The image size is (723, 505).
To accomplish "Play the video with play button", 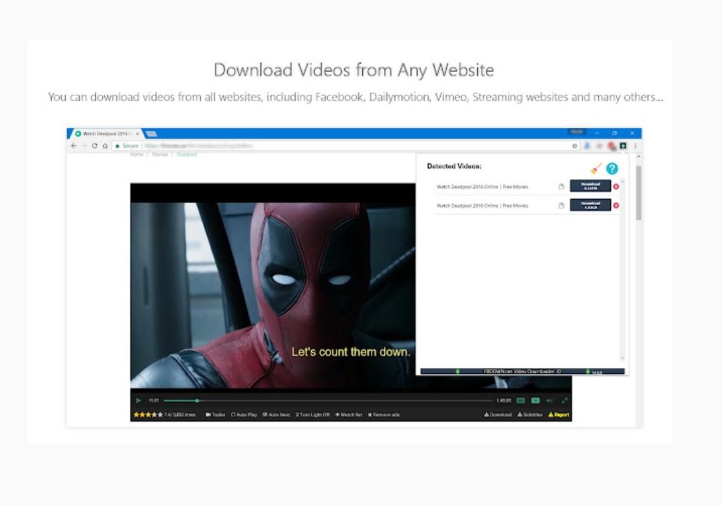I will pyautogui.click(x=138, y=401).
